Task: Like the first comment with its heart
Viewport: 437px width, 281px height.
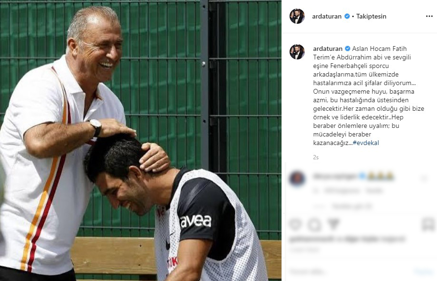Action: click(x=424, y=178)
